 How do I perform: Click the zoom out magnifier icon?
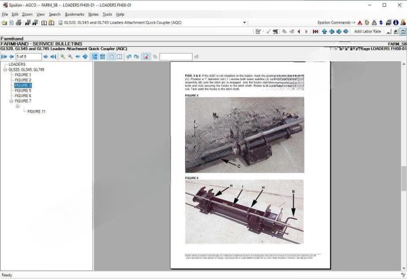[70, 56]
